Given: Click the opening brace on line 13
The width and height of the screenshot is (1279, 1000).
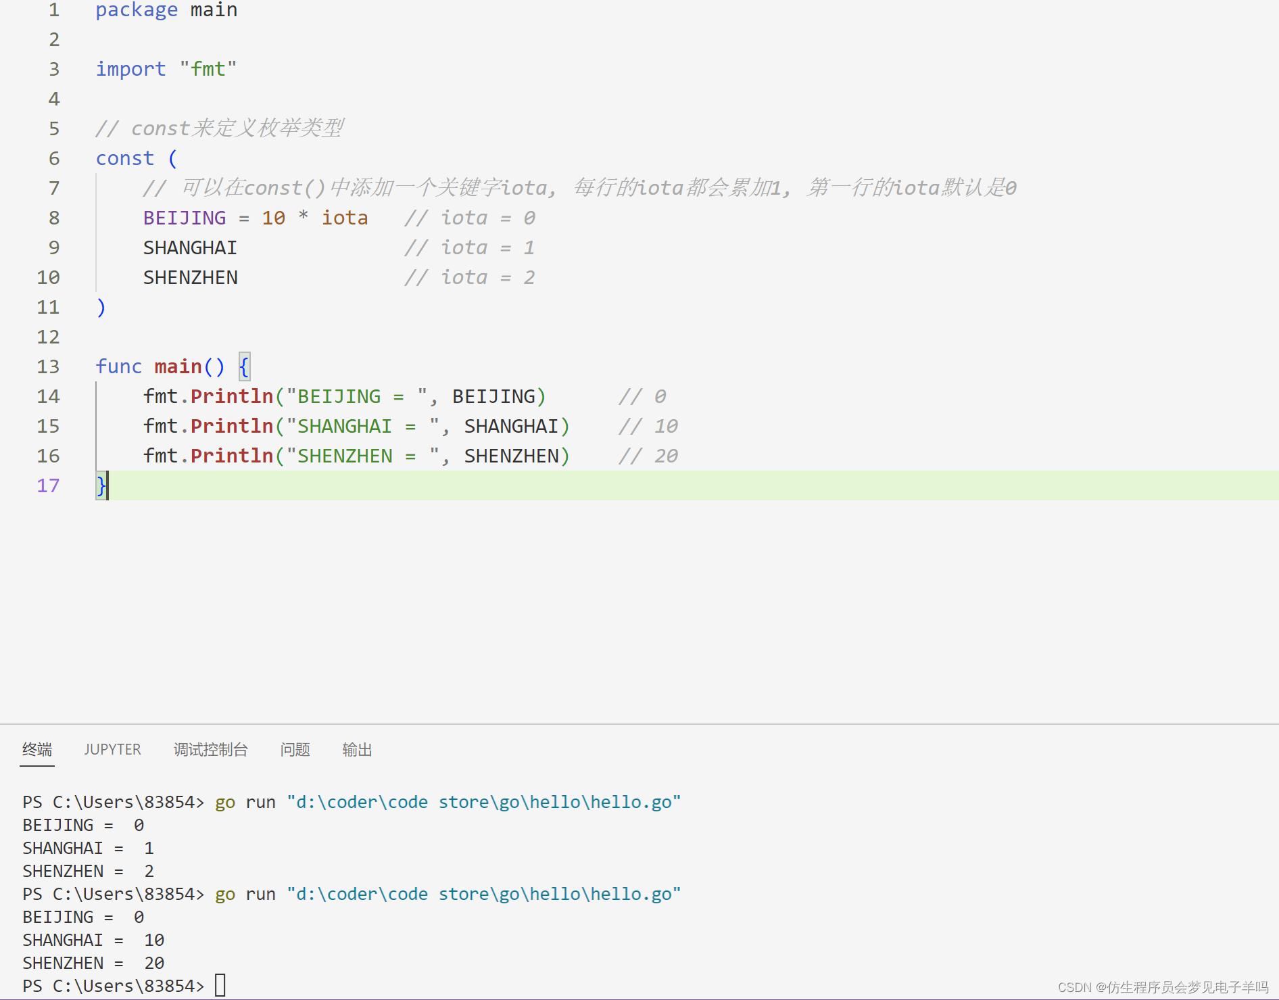Looking at the screenshot, I should (244, 366).
